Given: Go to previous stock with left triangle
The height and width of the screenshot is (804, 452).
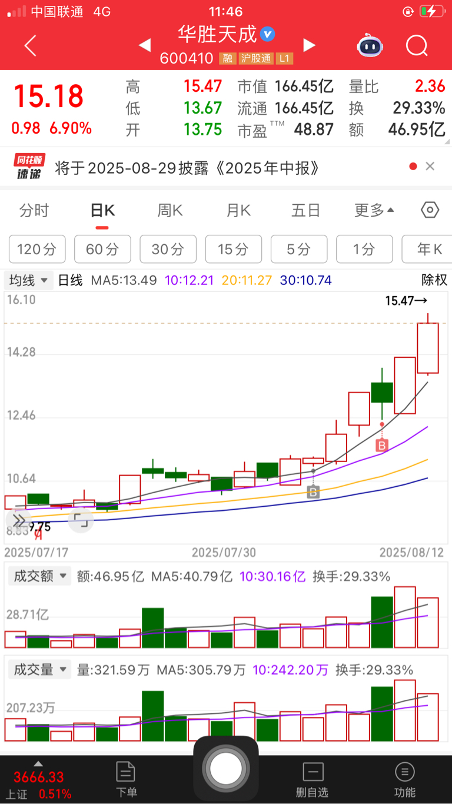Looking at the screenshot, I should tap(144, 45).
